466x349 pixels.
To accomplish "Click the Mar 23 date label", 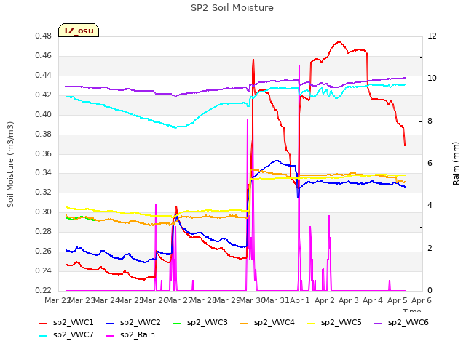I will pyautogui.click(x=82, y=301).
